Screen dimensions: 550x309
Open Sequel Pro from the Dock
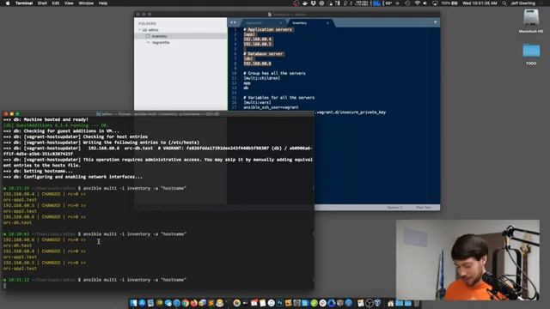(x=220, y=303)
